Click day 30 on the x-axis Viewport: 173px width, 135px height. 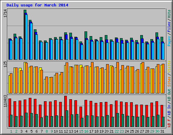157,131
